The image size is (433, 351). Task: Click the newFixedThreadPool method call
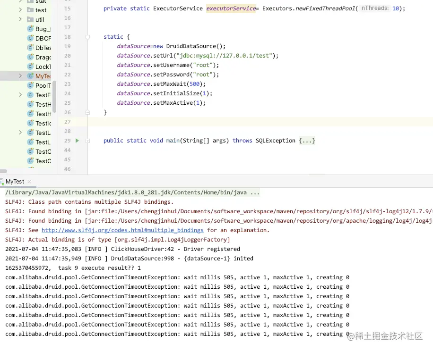coord(325,8)
